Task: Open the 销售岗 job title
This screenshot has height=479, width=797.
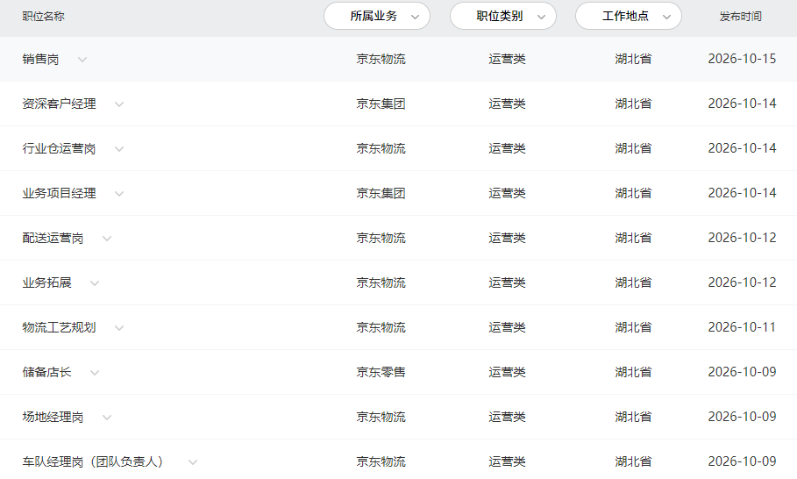Action: [x=40, y=59]
